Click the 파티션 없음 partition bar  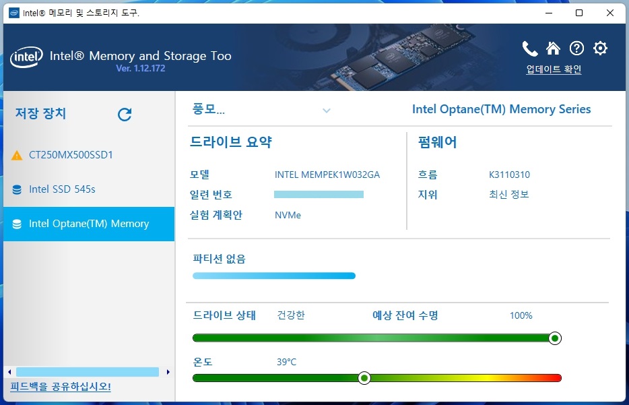(274, 276)
